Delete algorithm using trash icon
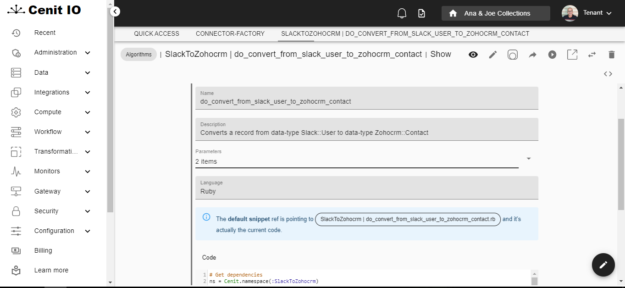The width and height of the screenshot is (625, 288). click(x=611, y=55)
